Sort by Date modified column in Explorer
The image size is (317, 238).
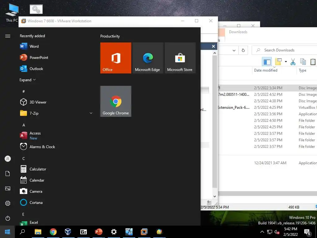(x=274, y=70)
